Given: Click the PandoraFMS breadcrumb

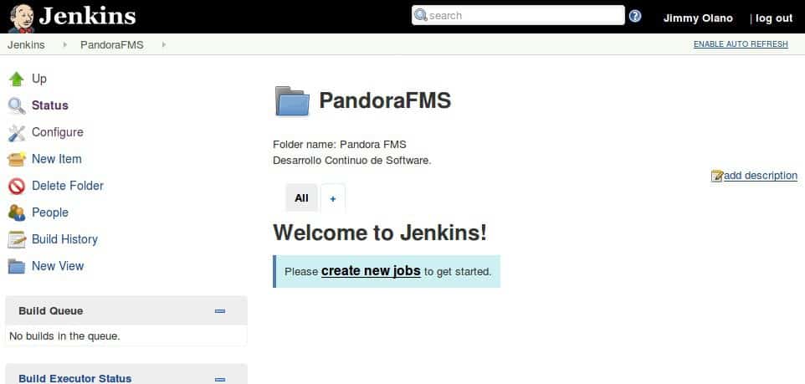Looking at the screenshot, I should tap(112, 45).
